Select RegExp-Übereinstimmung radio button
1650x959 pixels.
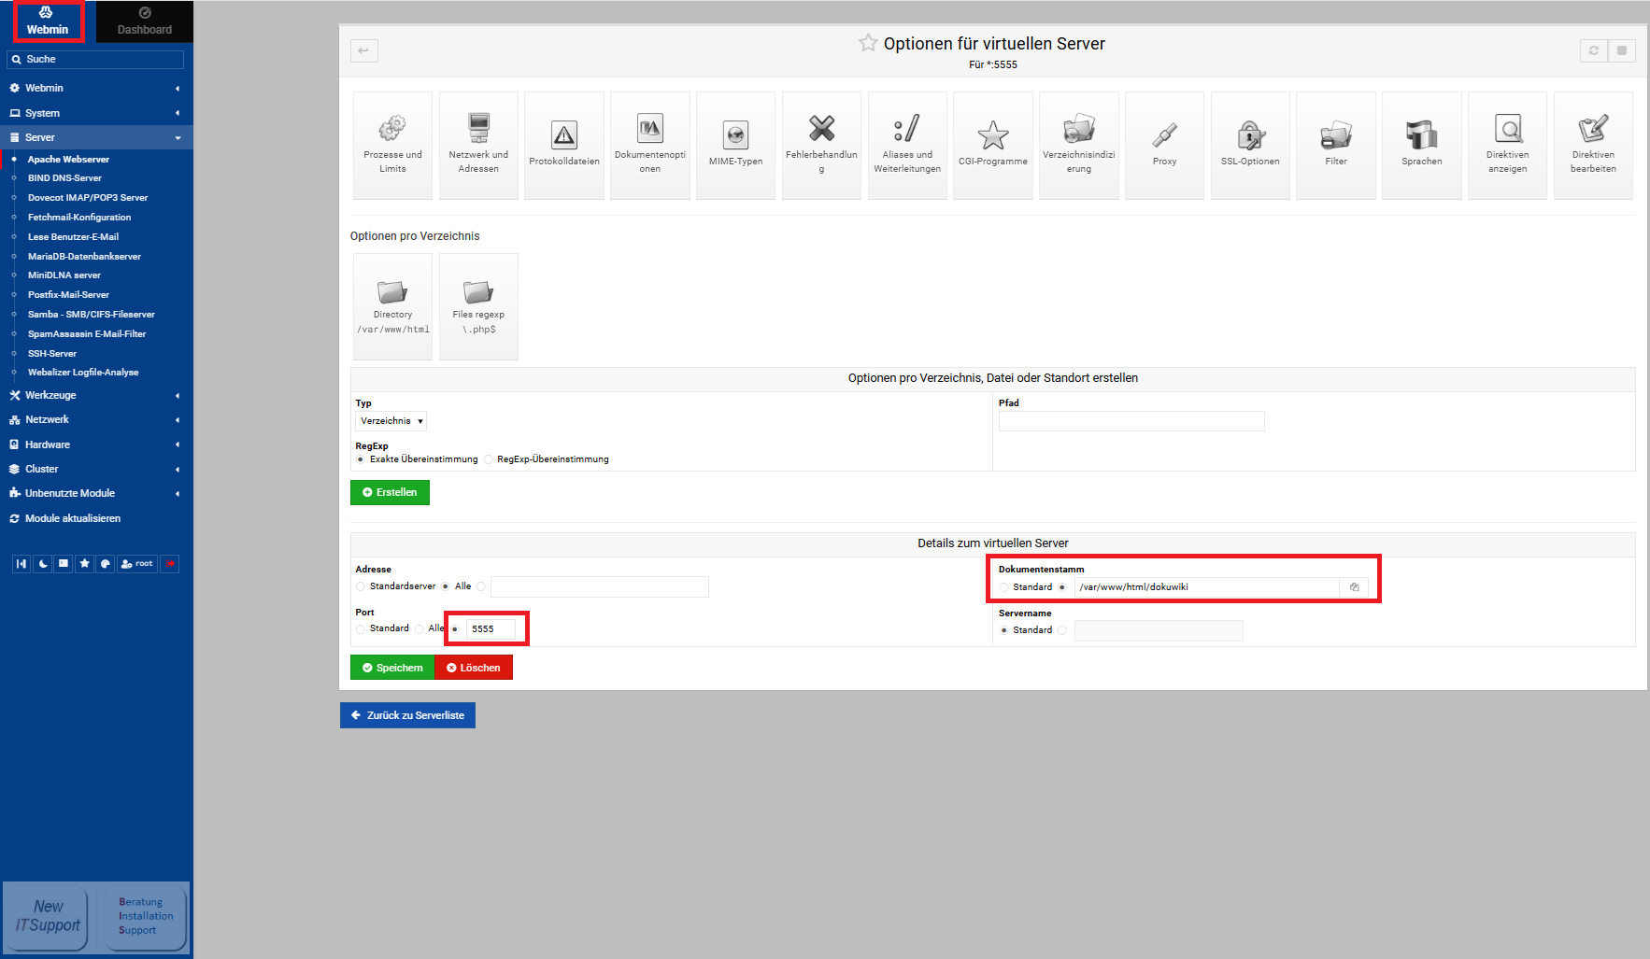(489, 459)
